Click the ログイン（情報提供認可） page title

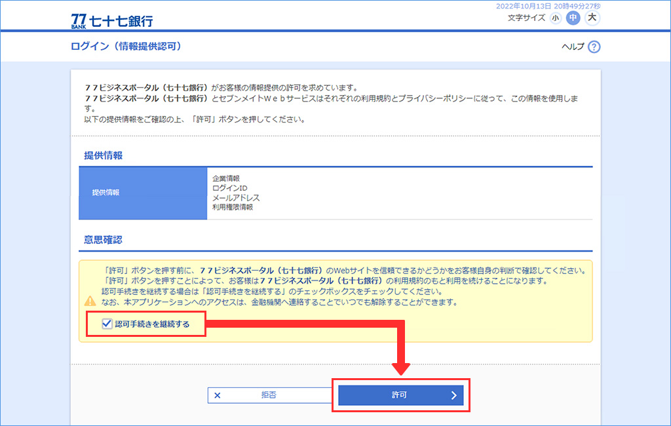pos(126,47)
